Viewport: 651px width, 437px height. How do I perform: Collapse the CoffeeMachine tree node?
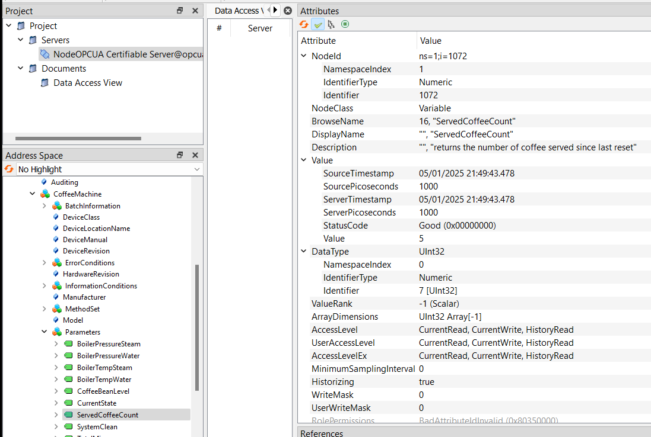[x=33, y=194]
